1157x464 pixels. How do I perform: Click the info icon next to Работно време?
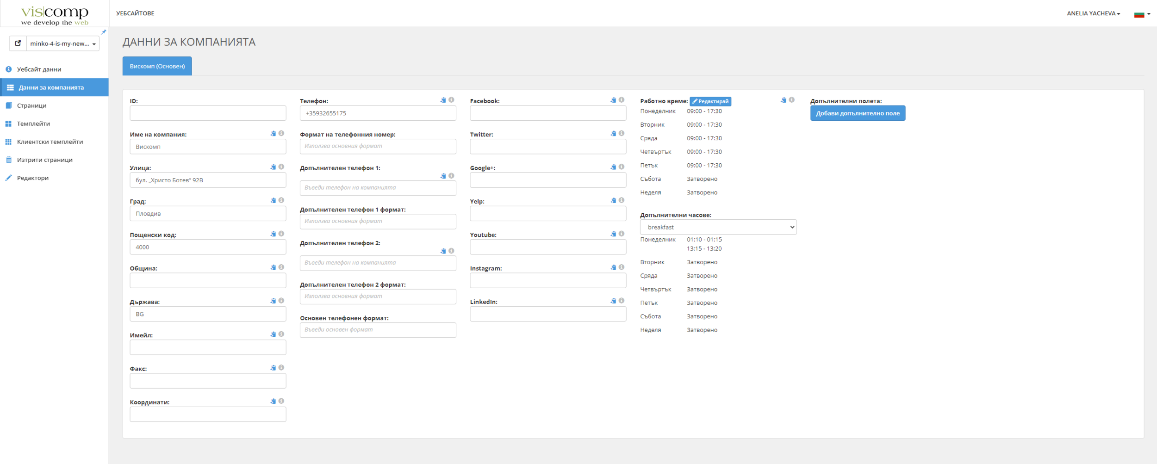click(792, 100)
